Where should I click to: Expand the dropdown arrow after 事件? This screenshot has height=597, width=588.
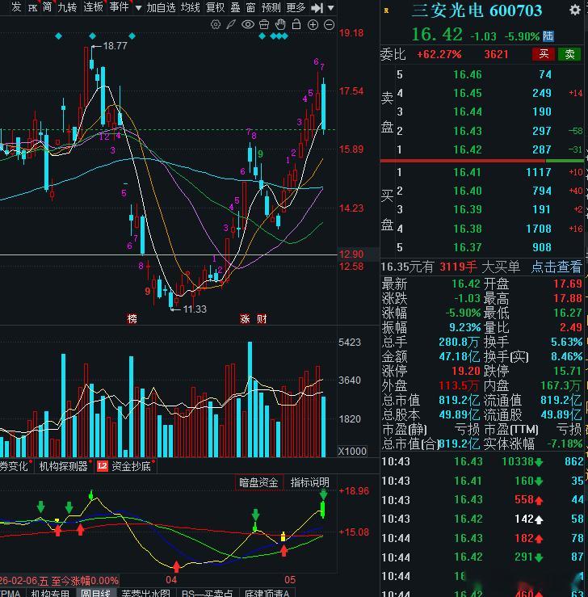point(139,7)
